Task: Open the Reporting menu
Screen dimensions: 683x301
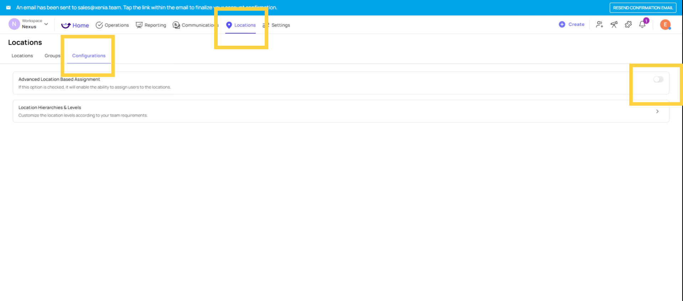Action: (x=151, y=25)
